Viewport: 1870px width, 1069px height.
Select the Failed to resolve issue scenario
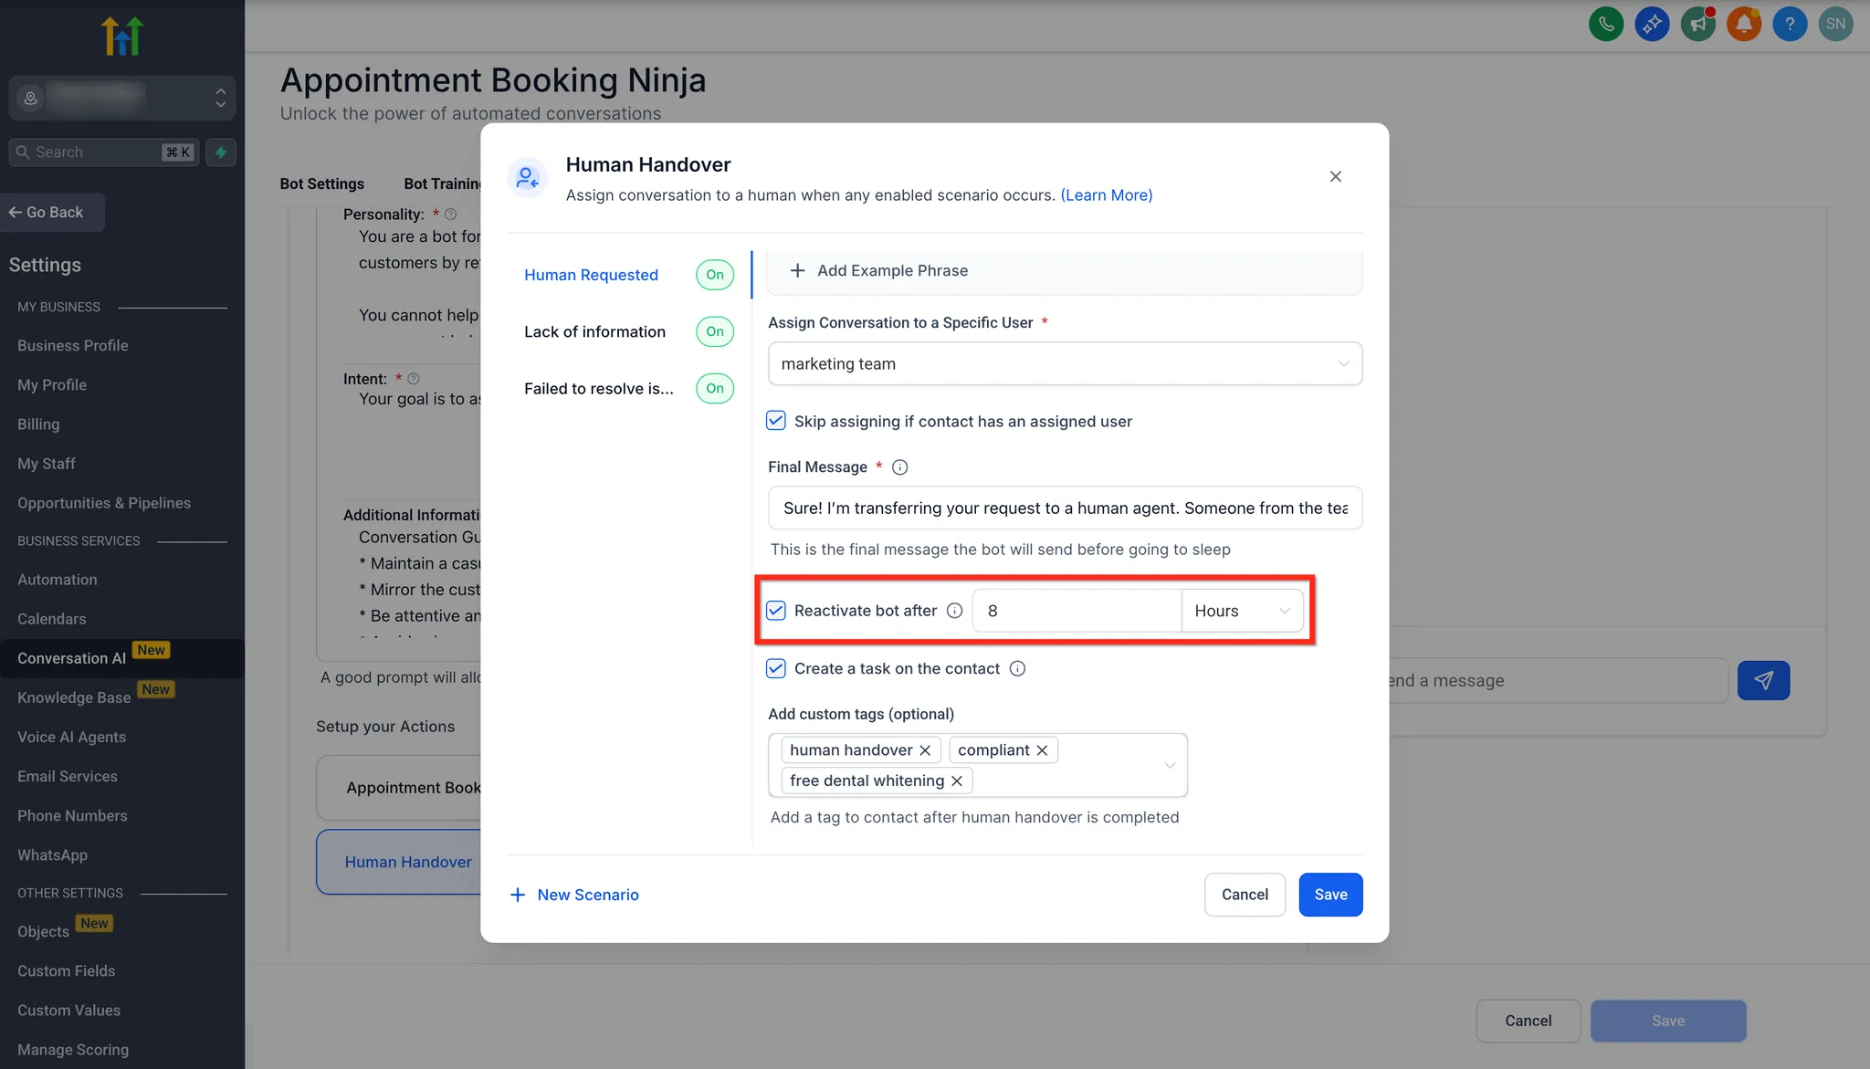pyautogui.click(x=599, y=389)
